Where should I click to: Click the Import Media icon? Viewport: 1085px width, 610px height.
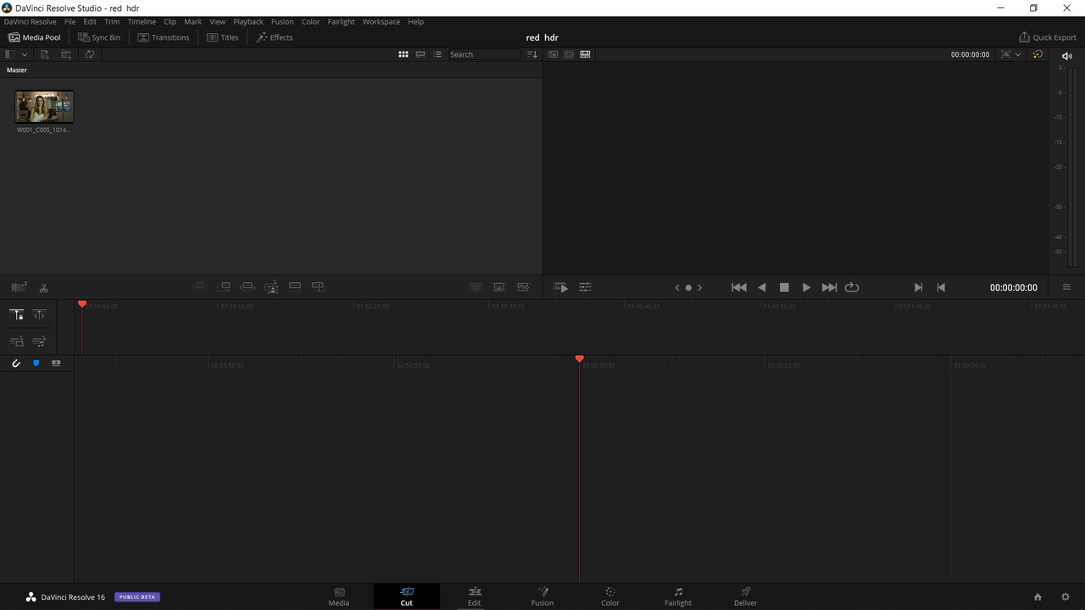coord(45,54)
